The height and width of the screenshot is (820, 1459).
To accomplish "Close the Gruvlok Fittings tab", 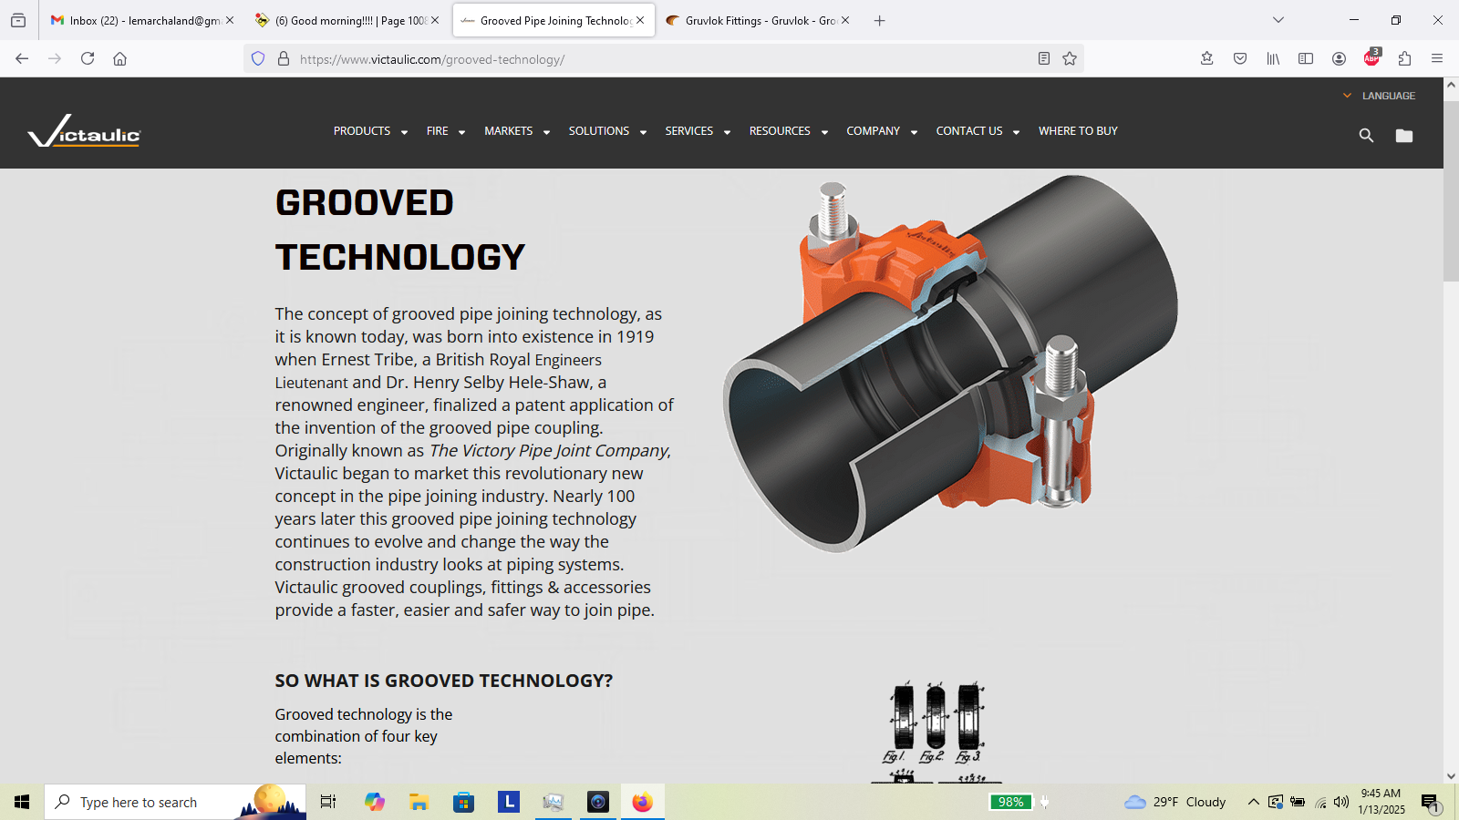I will [845, 20].
